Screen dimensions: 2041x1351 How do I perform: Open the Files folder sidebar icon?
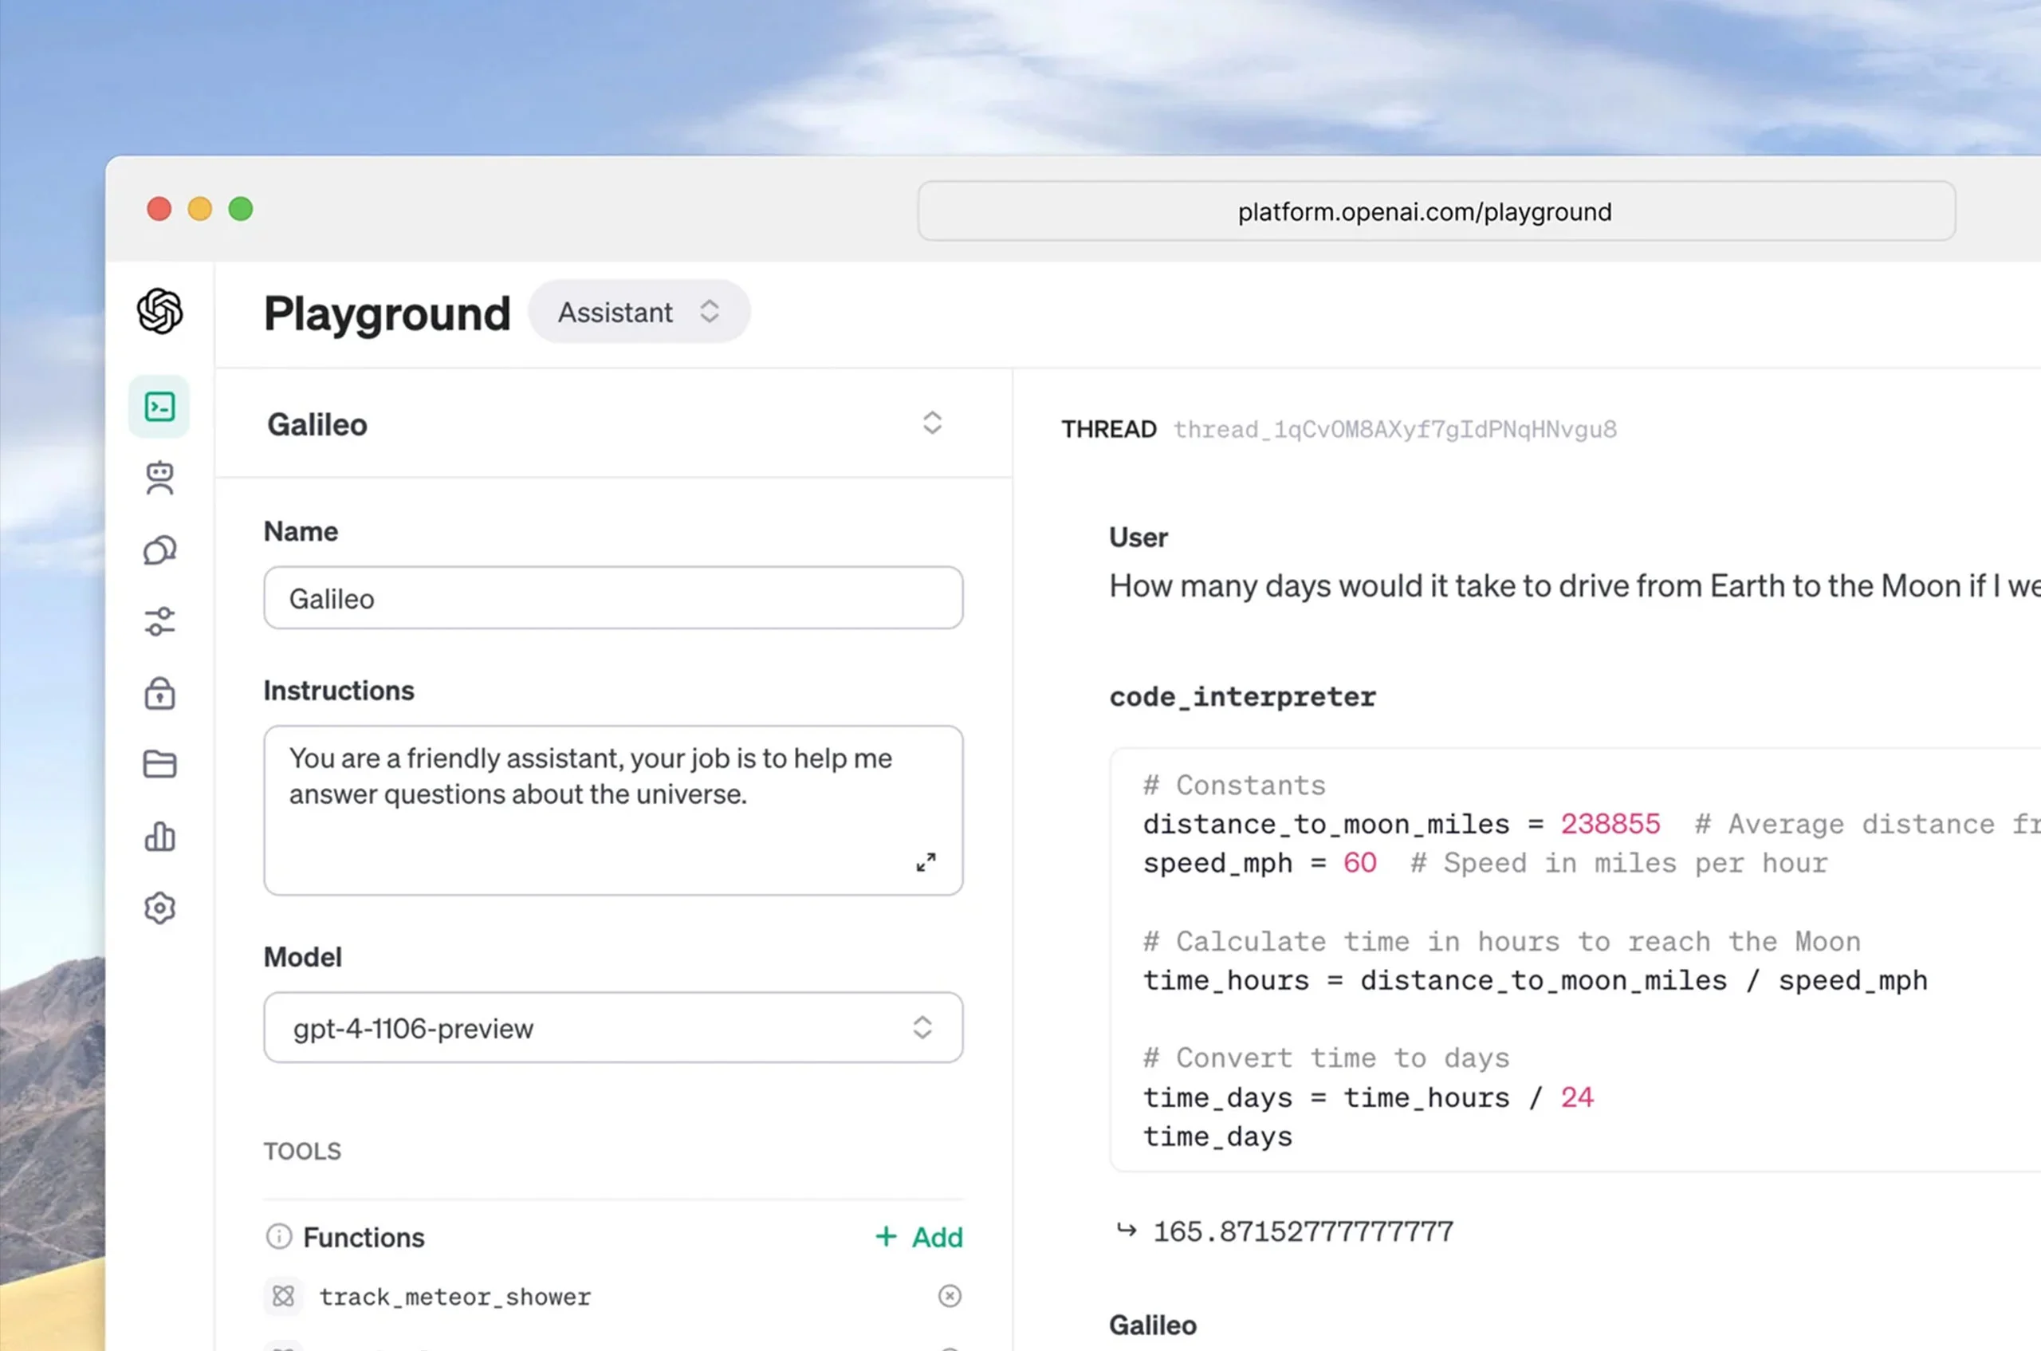(x=159, y=764)
